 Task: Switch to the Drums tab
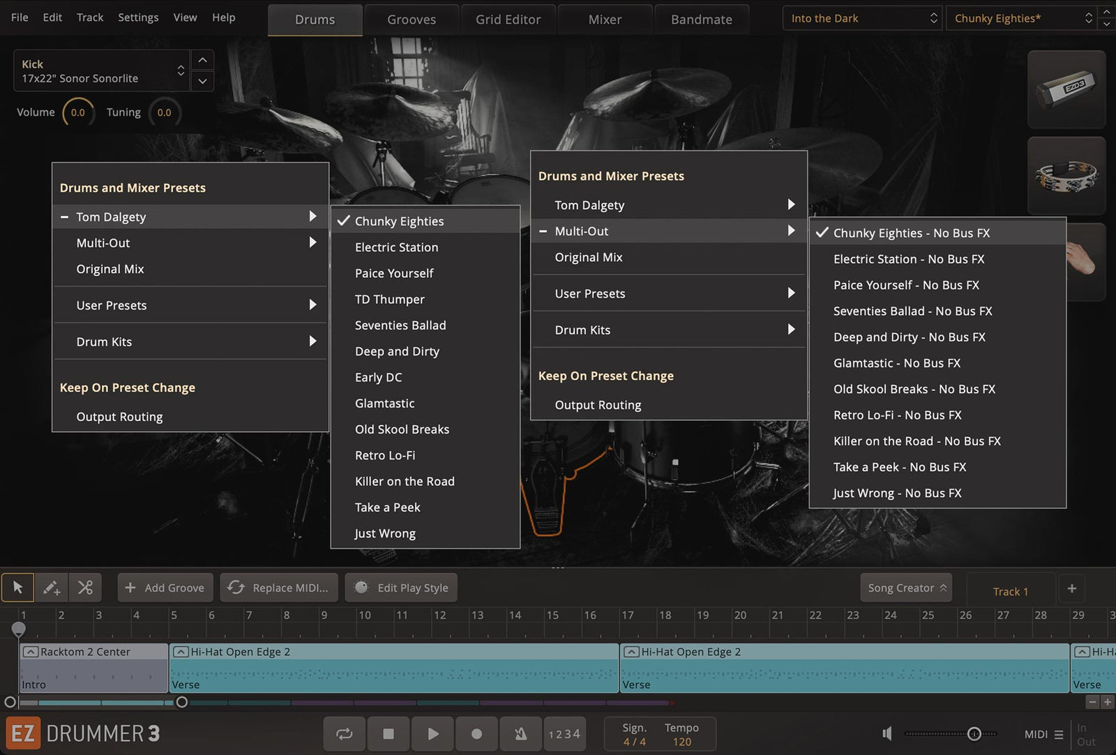coord(315,20)
